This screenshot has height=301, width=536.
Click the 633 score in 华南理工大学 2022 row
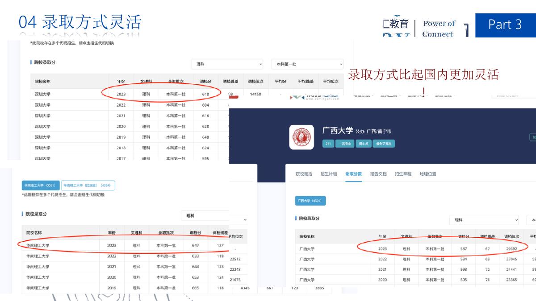(195, 256)
